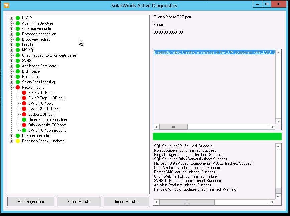Expand the AntiVirus Products node

click(11, 29)
